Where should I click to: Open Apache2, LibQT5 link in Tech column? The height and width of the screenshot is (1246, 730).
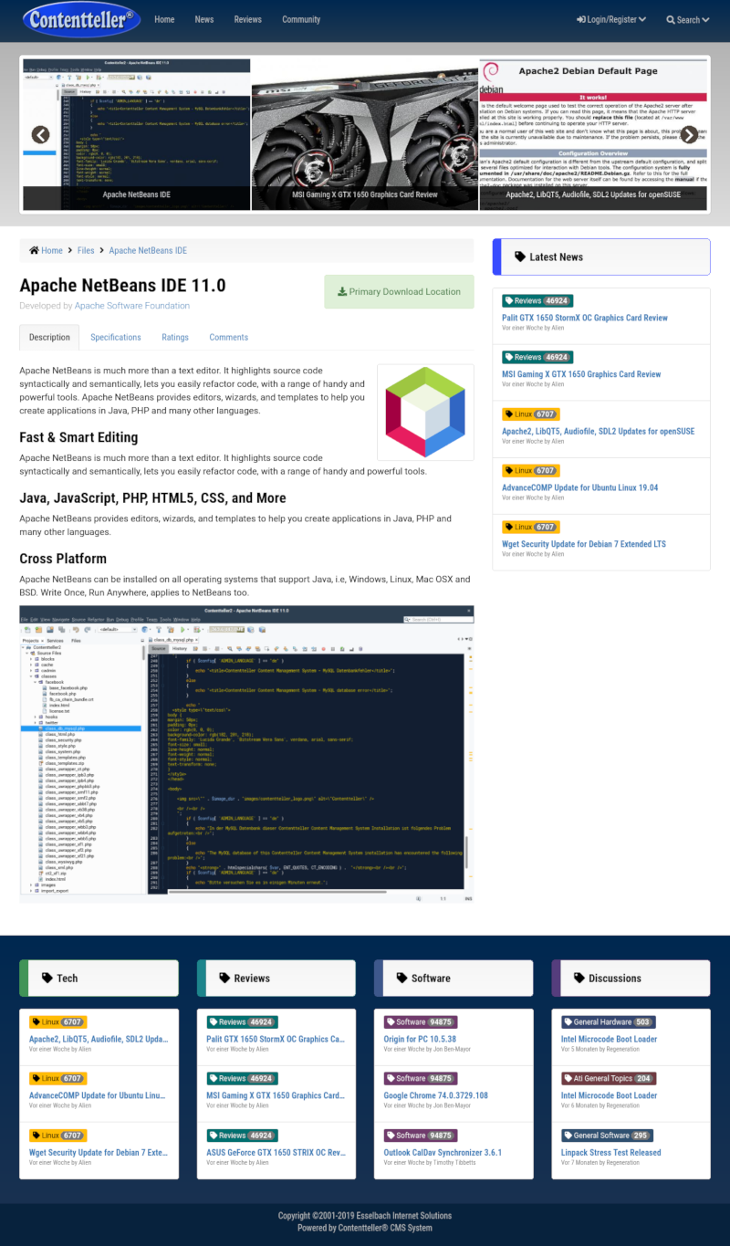(99, 1039)
